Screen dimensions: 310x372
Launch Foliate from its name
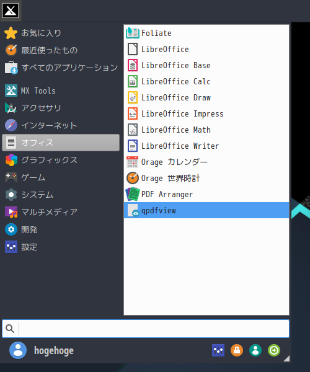[x=156, y=33]
